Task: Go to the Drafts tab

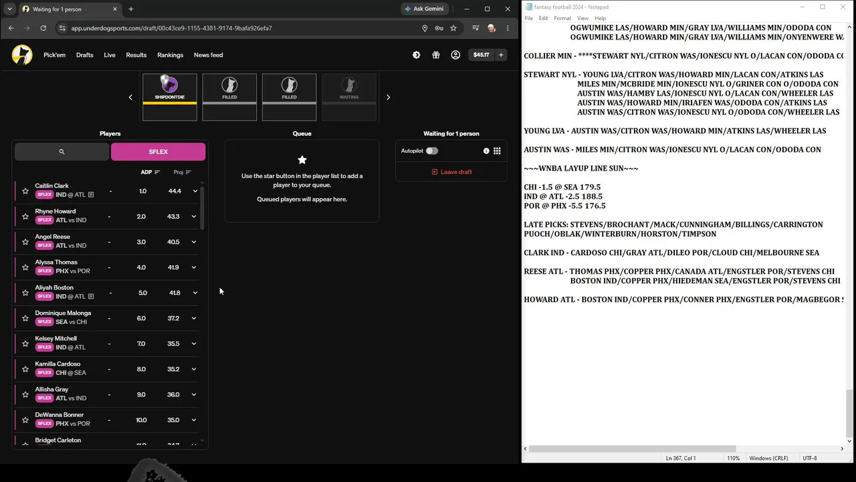Action: coord(85,55)
